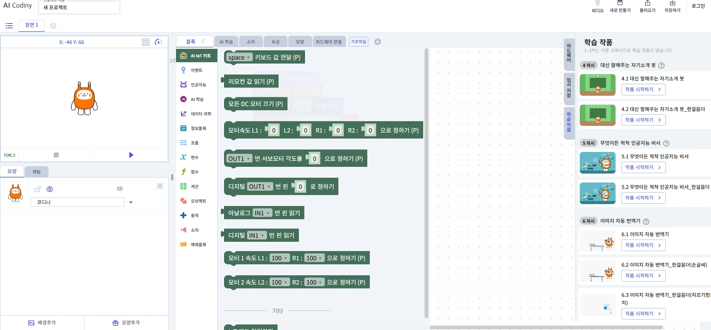Start lesson 4.1 with 작품 시작하기
Viewport: 711px width, 330px height.
click(643, 89)
